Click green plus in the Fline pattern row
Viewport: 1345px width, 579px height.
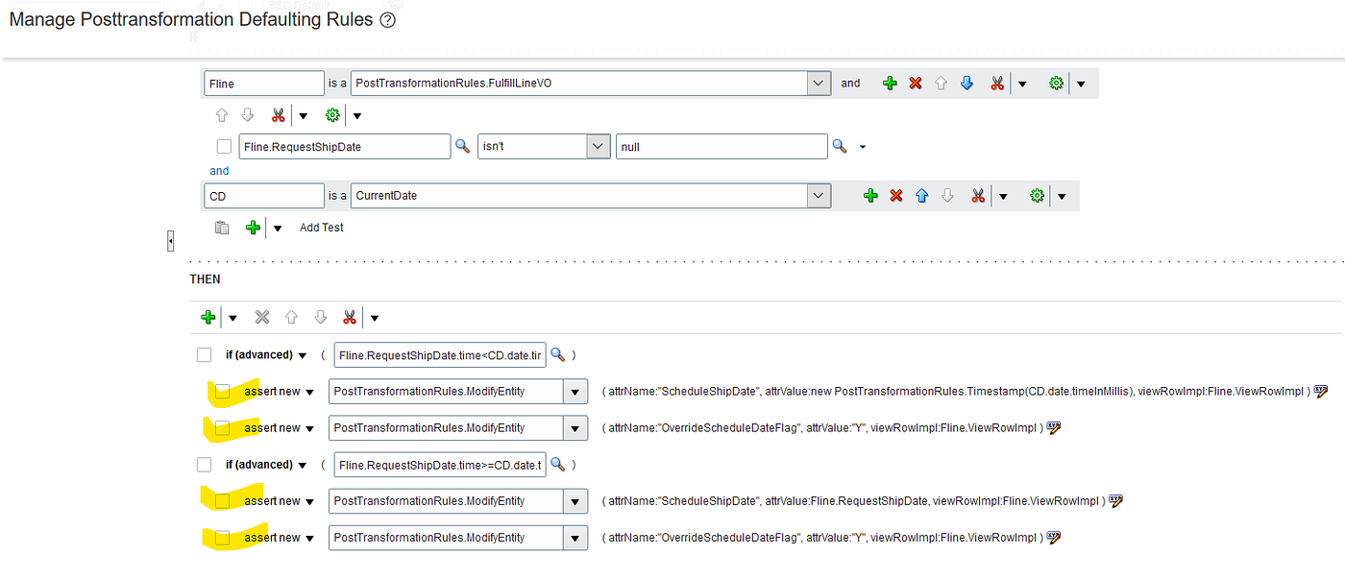pyautogui.click(x=890, y=84)
